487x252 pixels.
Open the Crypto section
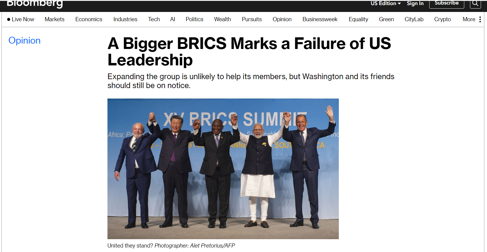click(442, 19)
